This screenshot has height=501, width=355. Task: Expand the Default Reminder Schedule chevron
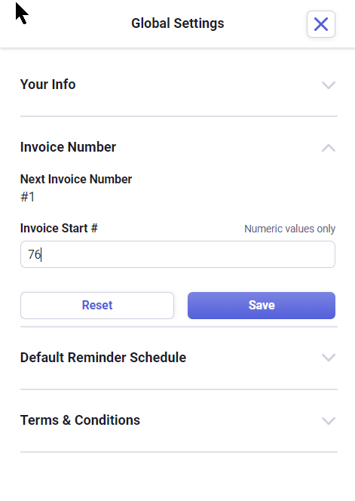tap(329, 357)
